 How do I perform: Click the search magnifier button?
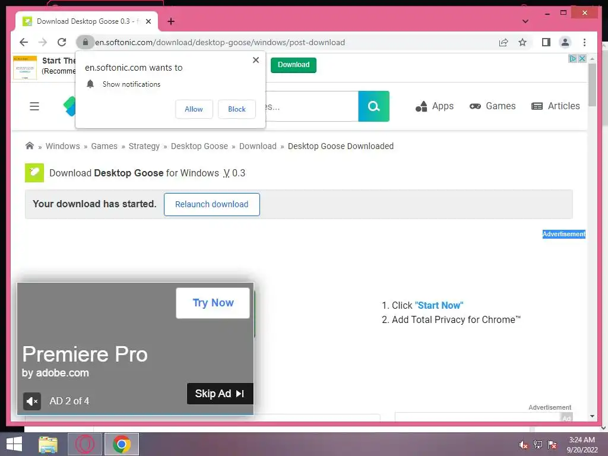pyautogui.click(x=373, y=106)
